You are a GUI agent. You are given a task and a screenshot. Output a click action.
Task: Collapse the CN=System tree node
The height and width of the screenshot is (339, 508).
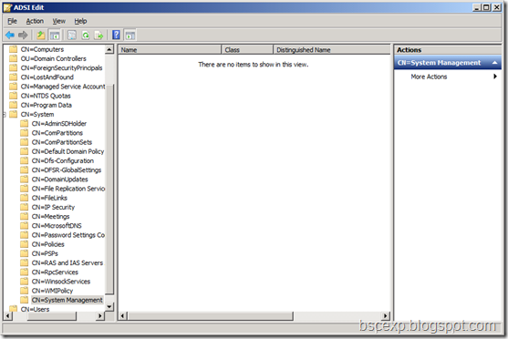pos(5,114)
